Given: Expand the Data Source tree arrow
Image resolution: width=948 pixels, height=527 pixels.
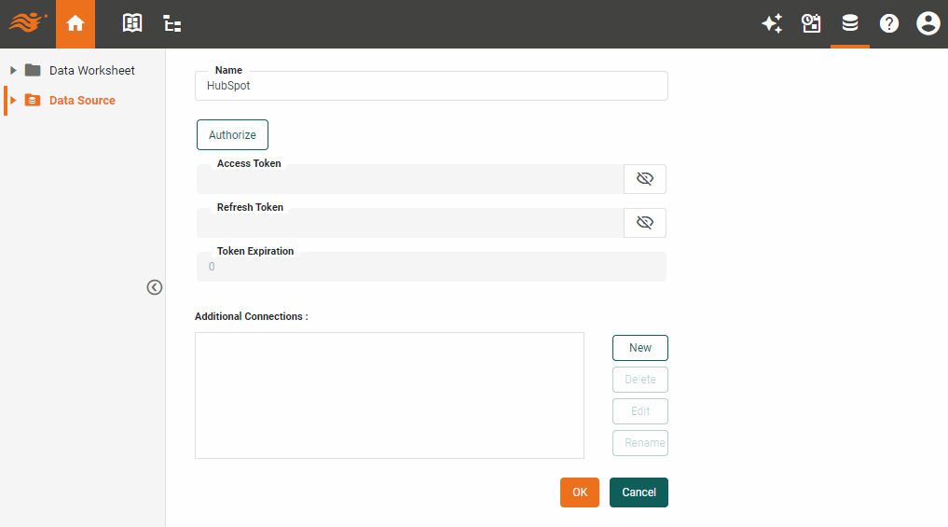Looking at the screenshot, I should 13,101.
